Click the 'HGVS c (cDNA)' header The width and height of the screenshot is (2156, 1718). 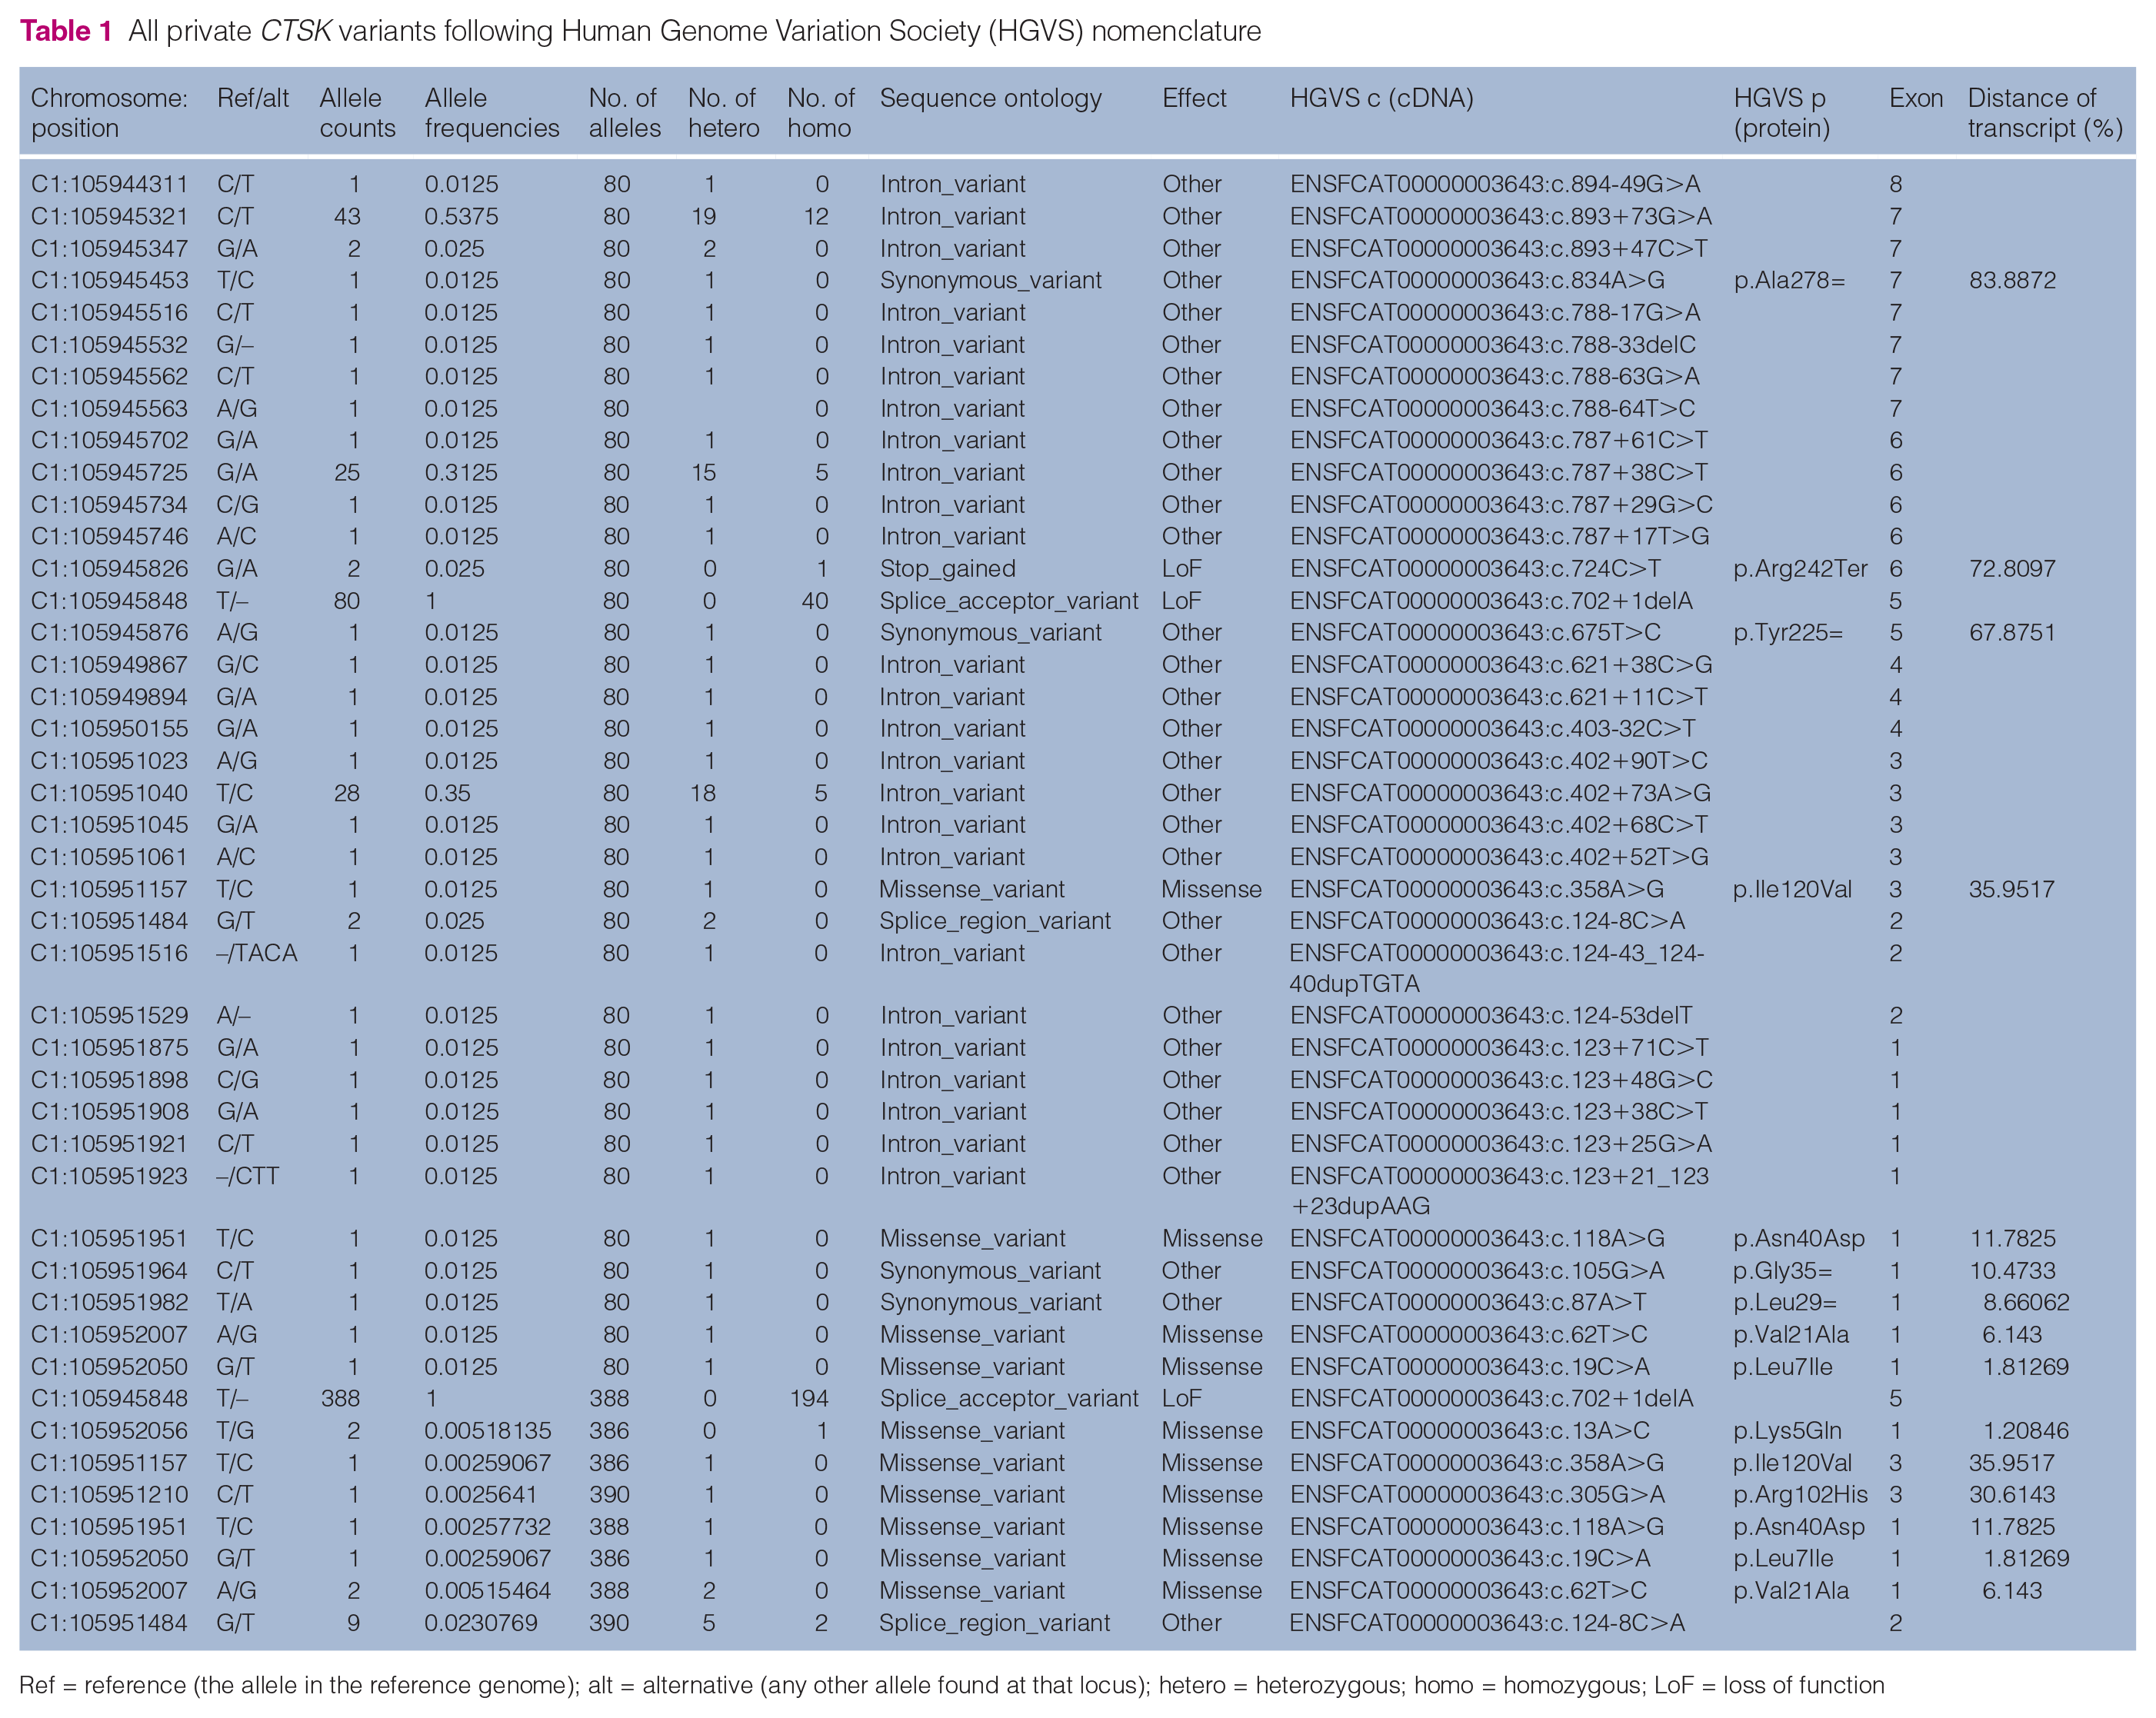click(1381, 98)
